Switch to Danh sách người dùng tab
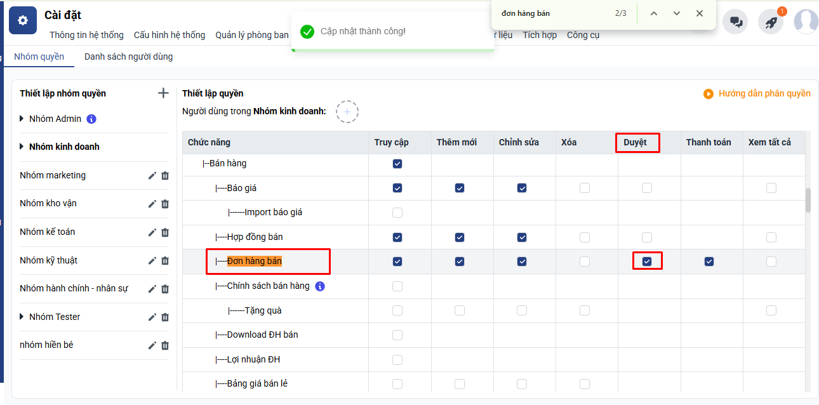This screenshot has height=405, width=819. [128, 56]
